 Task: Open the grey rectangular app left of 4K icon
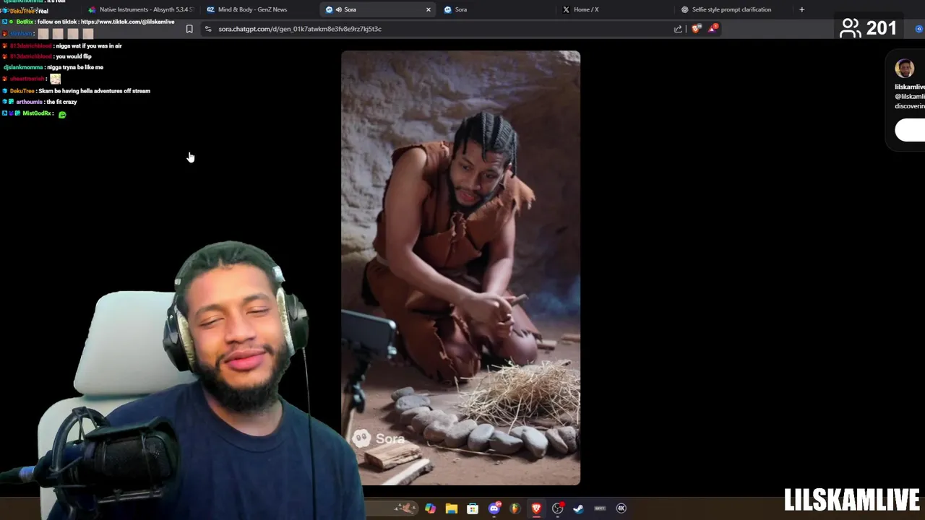pos(600,508)
